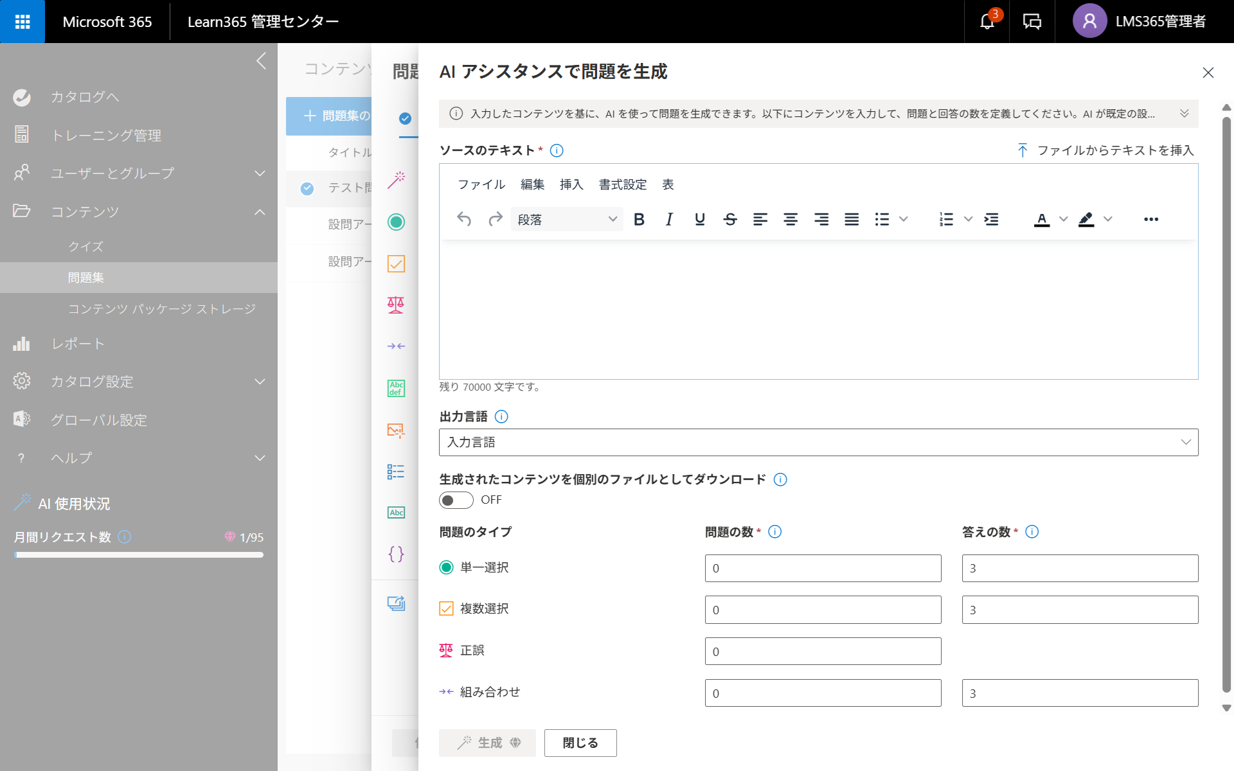Click the download separate files info icon
The height and width of the screenshot is (771, 1234).
(780, 479)
